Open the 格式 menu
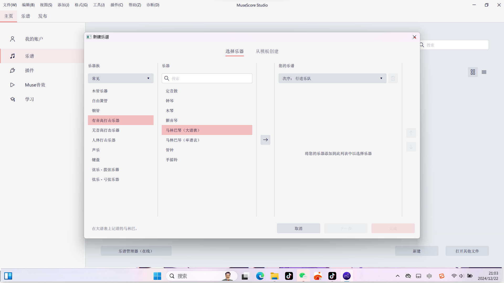Screen dimensions: 504x283 coord(81,5)
